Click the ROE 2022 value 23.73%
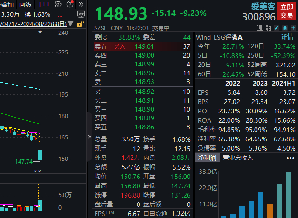This screenshot has width=298, height=218. pos(229,111)
